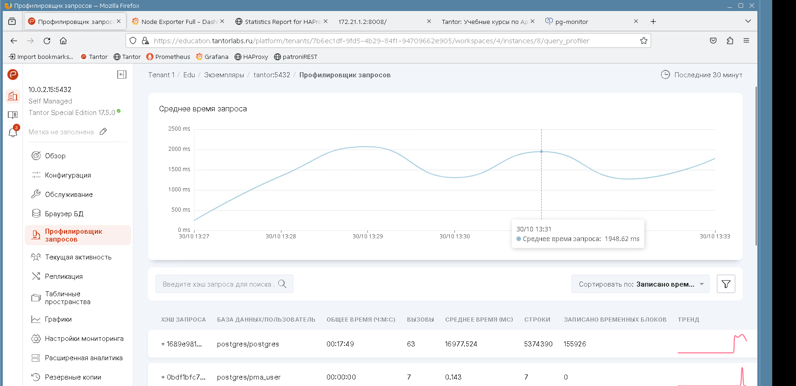This screenshot has height=386, width=796.
Task: Open filter options funnel button
Action: point(726,284)
